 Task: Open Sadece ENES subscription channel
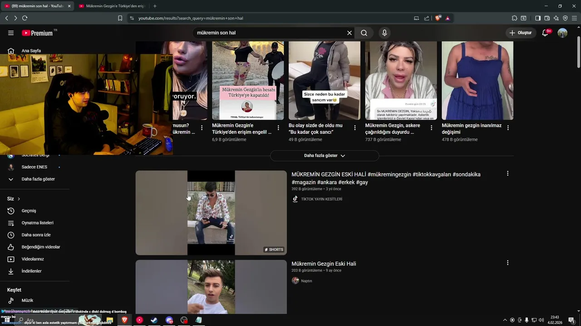34,167
